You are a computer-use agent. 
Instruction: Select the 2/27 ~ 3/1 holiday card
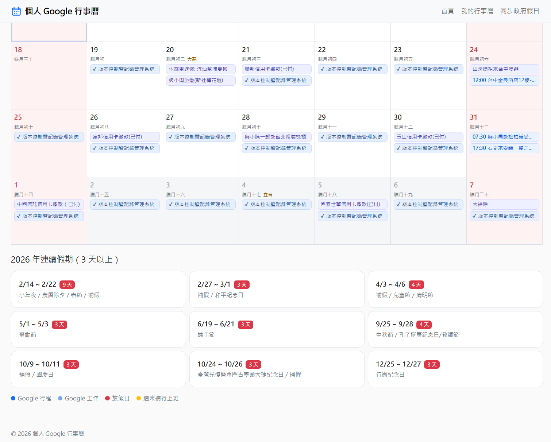277,289
